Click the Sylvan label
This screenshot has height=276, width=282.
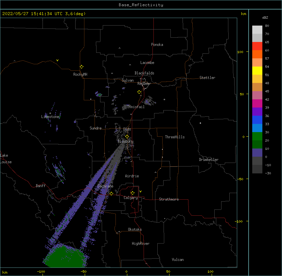(128, 80)
